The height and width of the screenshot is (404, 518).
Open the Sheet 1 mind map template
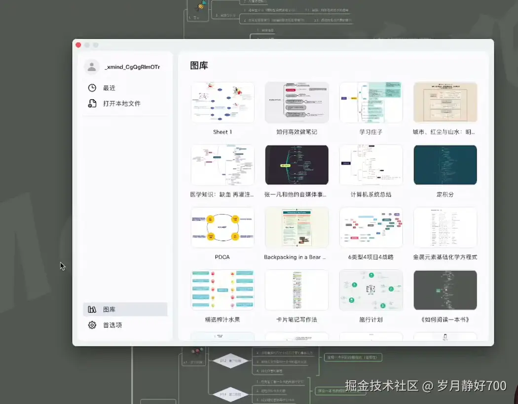pyautogui.click(x=222, y=102)
